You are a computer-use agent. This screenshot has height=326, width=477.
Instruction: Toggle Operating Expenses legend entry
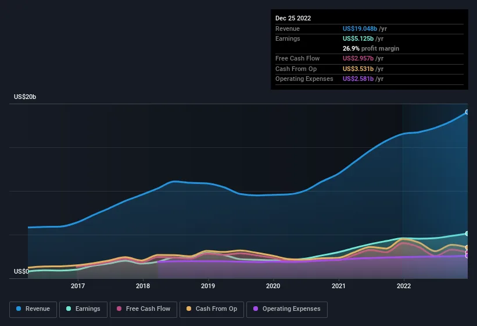[286, 309]
